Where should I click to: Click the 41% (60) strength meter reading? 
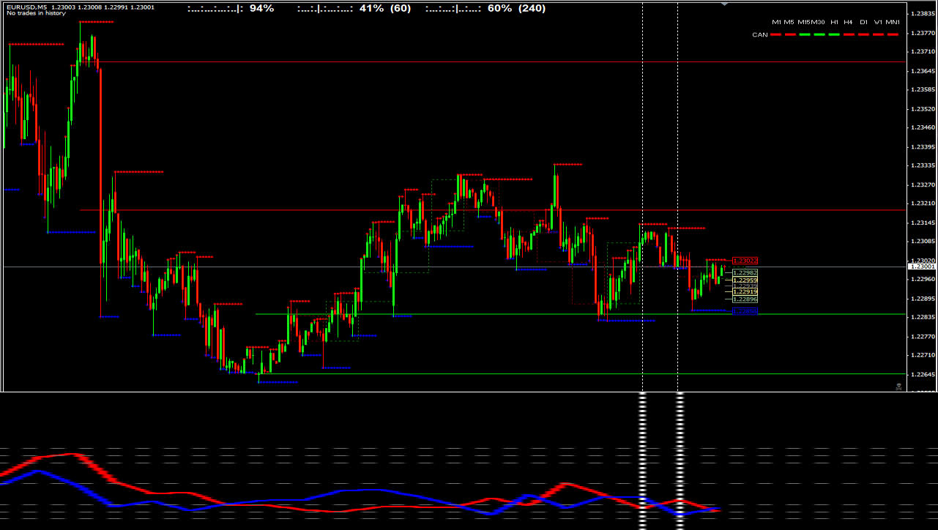pos(385,8)
